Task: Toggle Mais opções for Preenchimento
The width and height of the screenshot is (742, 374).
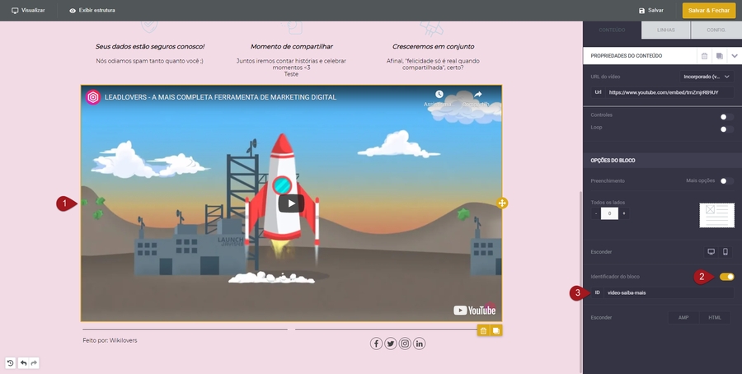Action: tap(726, 180)
